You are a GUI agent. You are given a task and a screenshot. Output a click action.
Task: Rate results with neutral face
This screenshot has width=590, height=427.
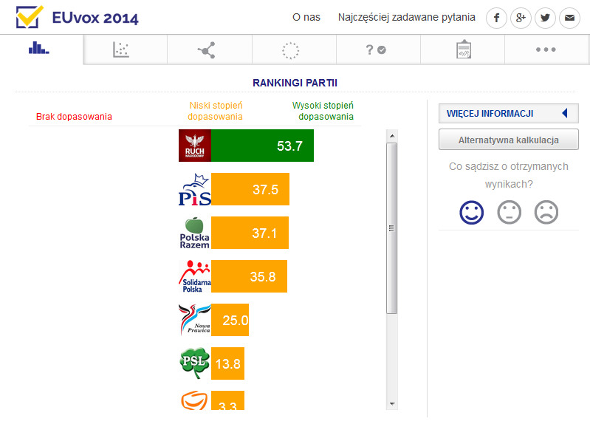509,212
